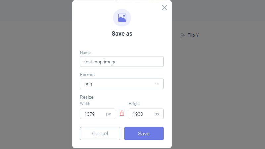The width and height of the screenshot is (265, 149).
Task: Click the picture icon above Save as
Action: coord(122,18)
